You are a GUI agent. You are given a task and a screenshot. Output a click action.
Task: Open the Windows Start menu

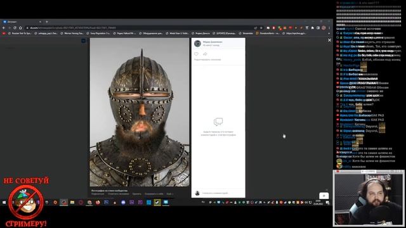click(x=4, y=202)
